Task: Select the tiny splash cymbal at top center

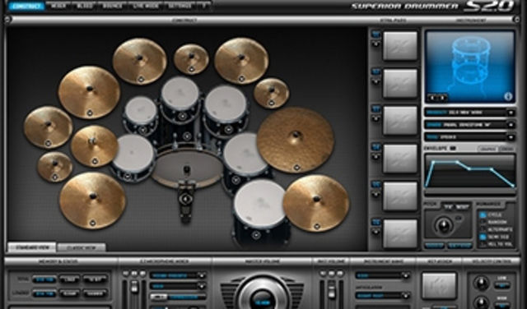Action: click(x=191, y=59)
